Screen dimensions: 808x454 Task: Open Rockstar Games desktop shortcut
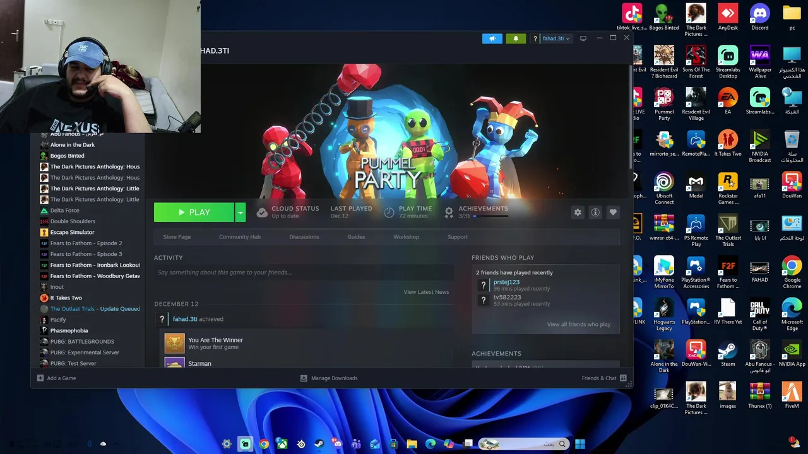click(x=728, y=189)
